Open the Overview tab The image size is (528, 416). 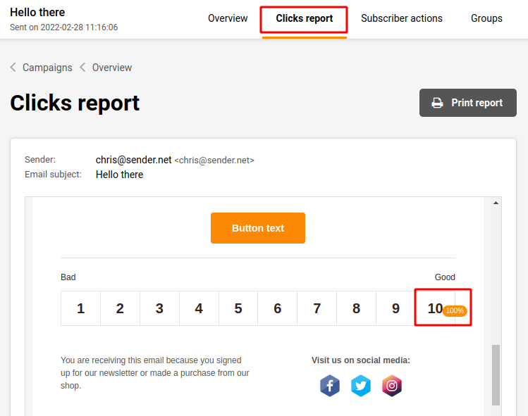228,18
